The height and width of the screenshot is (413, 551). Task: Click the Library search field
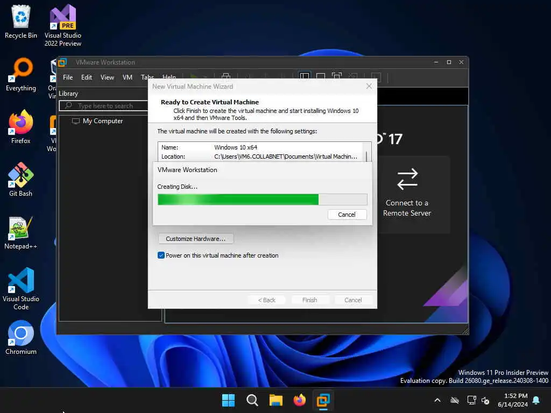(x=104, y=106)
